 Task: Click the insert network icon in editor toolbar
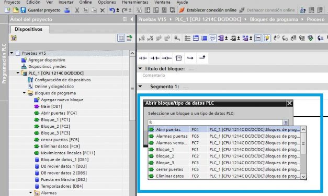[142, 38]
